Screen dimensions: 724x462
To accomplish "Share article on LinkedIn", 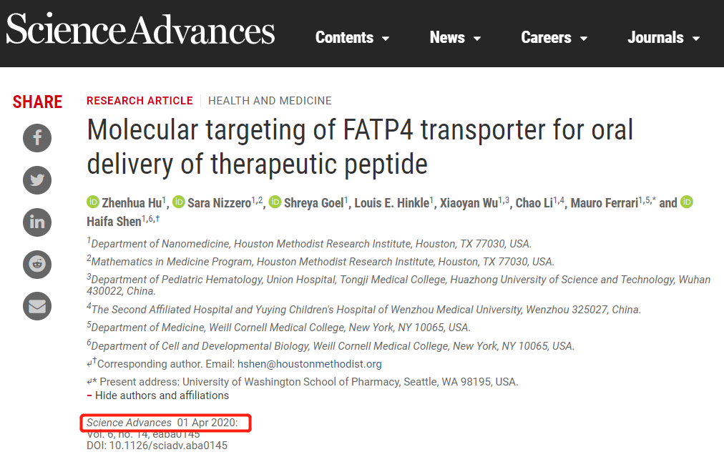I will tap(37, 222).
